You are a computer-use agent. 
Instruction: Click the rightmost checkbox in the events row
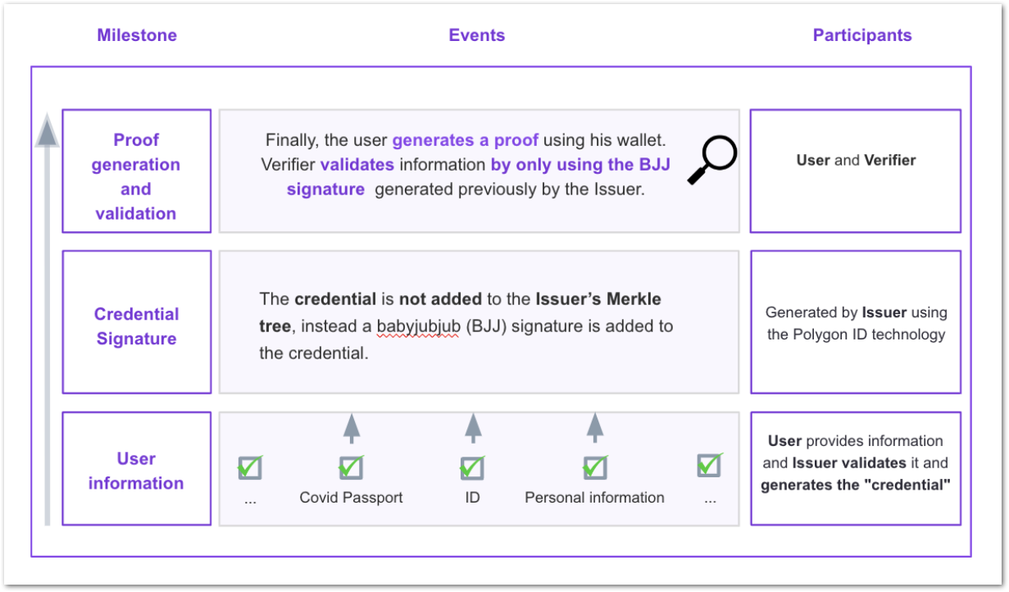point(710,464)
